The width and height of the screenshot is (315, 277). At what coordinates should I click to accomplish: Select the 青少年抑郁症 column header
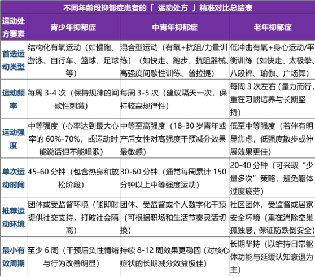pyautogui.click(x=73, y=27)
